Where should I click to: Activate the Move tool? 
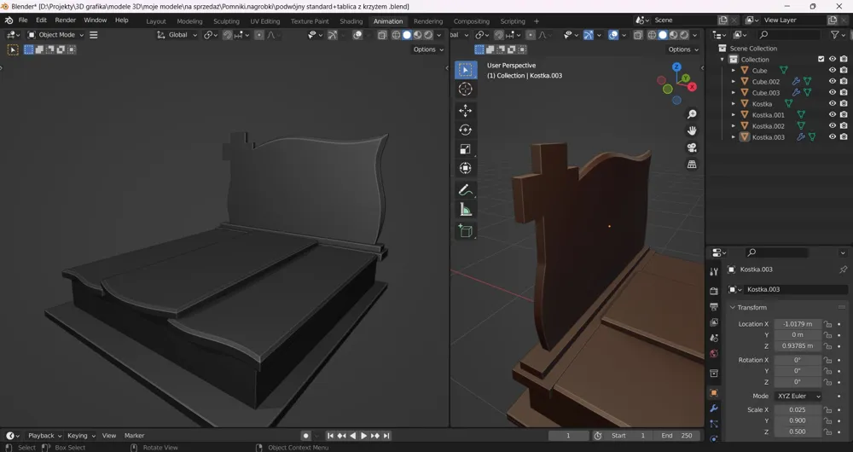click(465, 111)
